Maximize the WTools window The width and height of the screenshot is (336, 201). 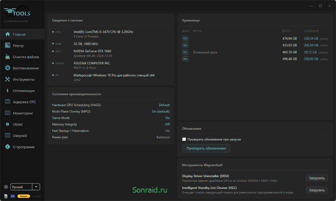[320, 6]
